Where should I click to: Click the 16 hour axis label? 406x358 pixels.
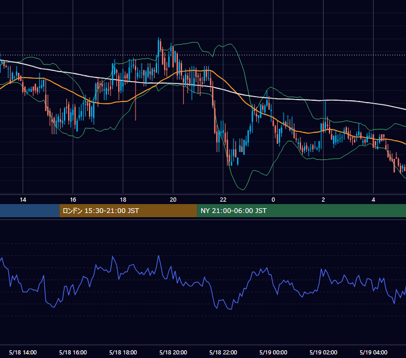(x=73, y=200)
